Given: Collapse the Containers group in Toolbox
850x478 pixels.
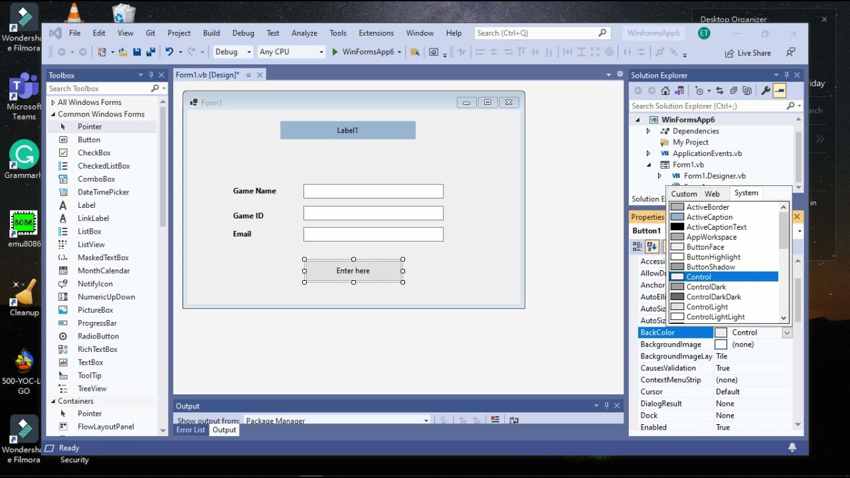Looking at the screenshot, I should click(x=53, y=401).
